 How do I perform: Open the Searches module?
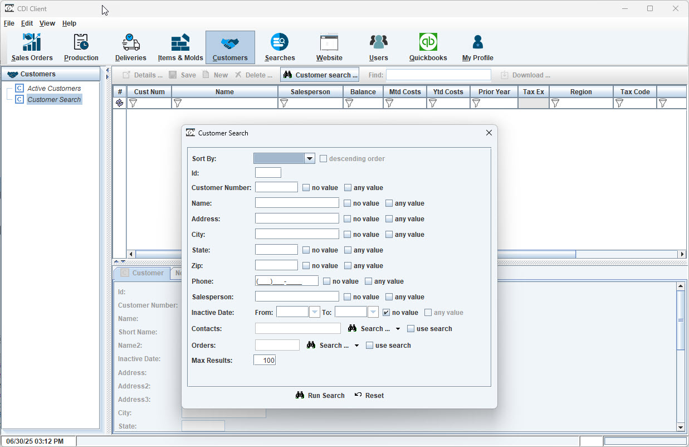280,47
